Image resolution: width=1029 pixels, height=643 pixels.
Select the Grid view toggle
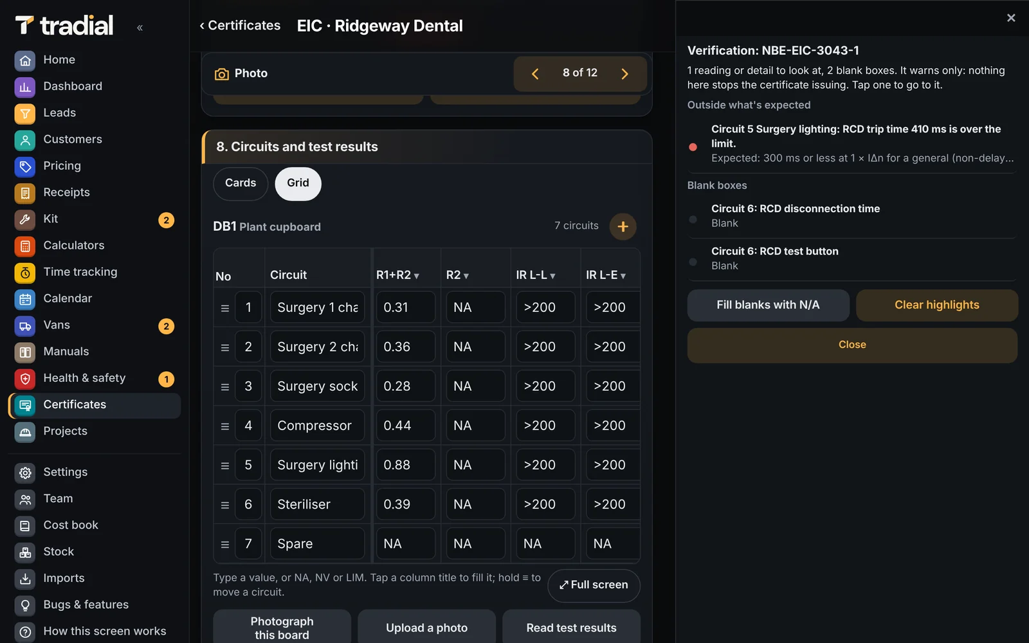[298, 183]
